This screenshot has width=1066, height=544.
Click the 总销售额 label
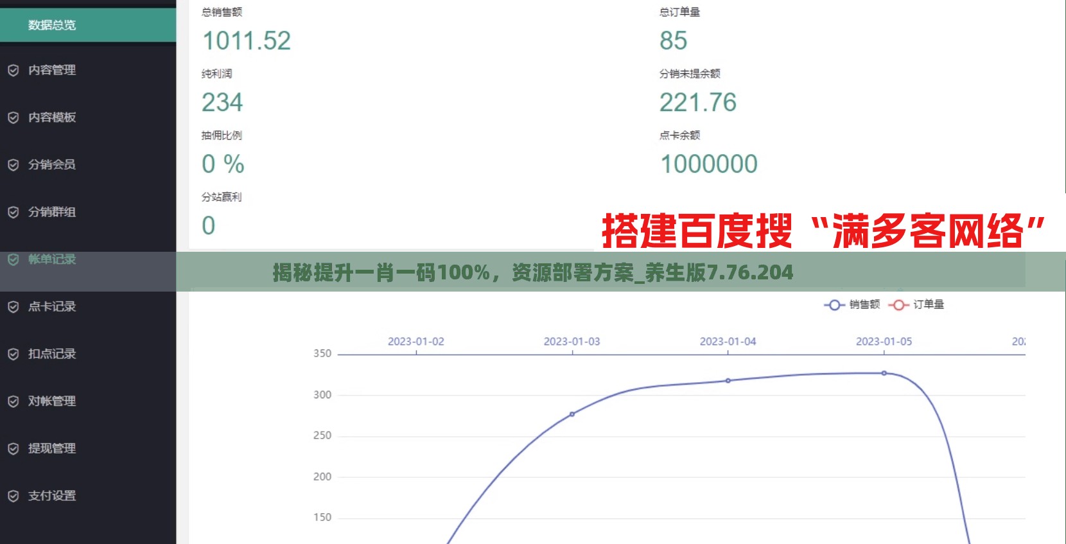click(222, 12)
